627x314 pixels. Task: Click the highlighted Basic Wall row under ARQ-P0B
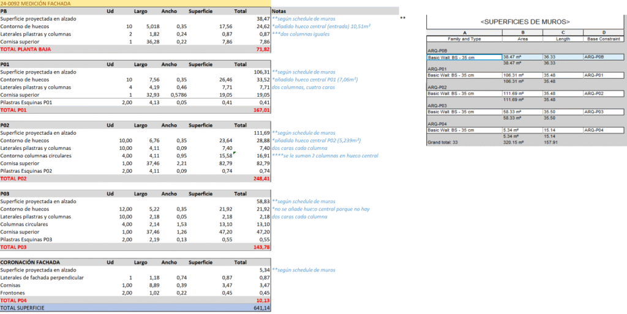525,57
